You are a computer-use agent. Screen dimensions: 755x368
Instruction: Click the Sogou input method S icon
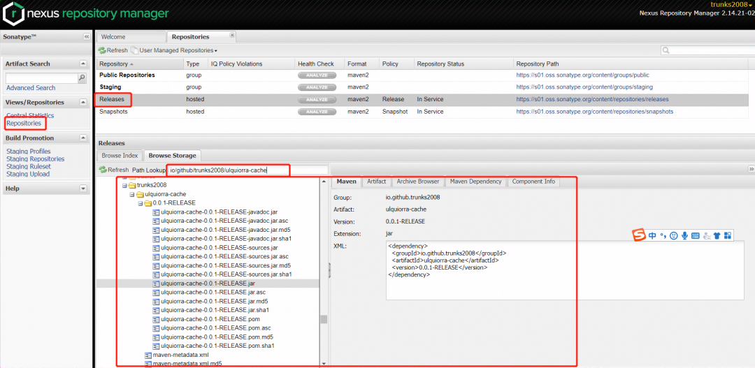pos(639,235)
